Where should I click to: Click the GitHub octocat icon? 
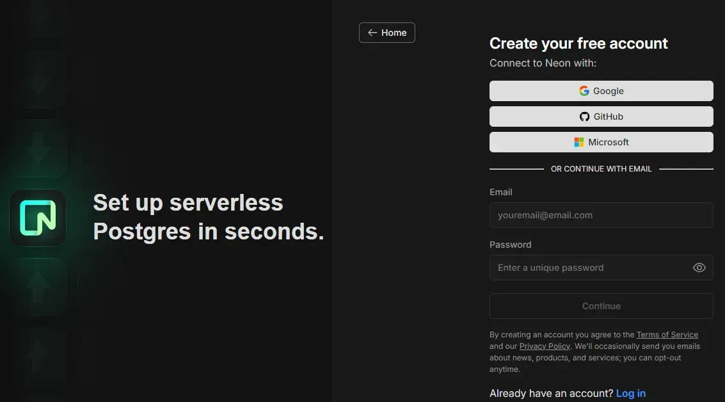click(x=584, y=117)
